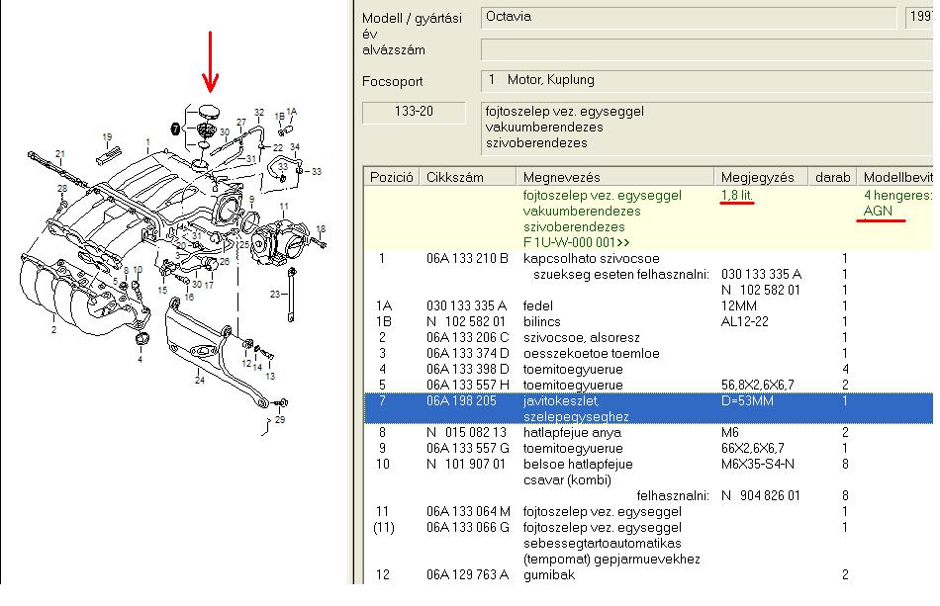Select part number 06A 133 210 B

click(x=467, y=259)
